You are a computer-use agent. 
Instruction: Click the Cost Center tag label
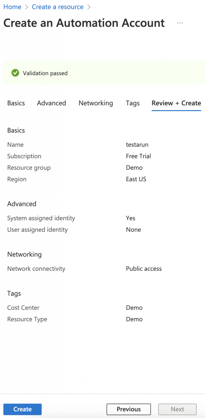point(23,308)
